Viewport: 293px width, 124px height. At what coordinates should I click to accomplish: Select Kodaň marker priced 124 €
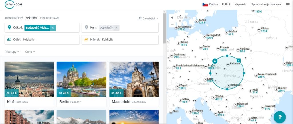point(197,21)
